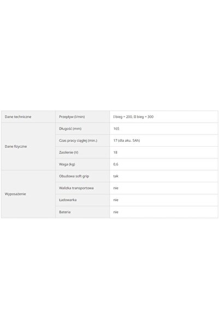Screen dimensions: 219x329
Task: Click the 17 (dla aku. 5Ah) value
Action: tap(127, 141)
